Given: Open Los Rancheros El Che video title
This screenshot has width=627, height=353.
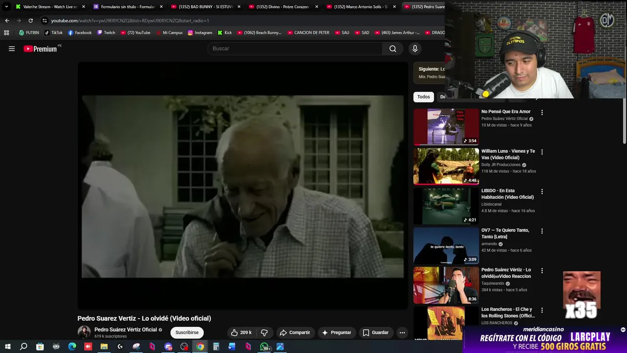Looking at the screenshot, I should (508, 312).
